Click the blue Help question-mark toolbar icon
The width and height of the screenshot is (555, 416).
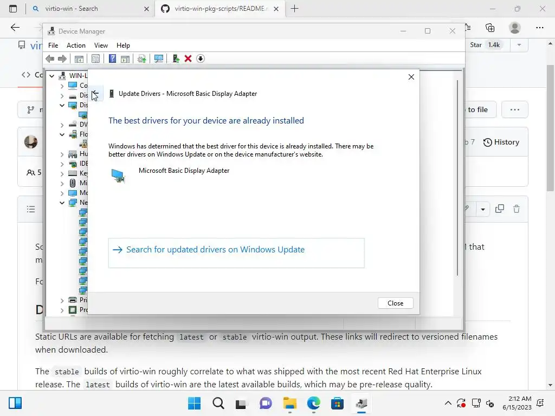(112, 58)
